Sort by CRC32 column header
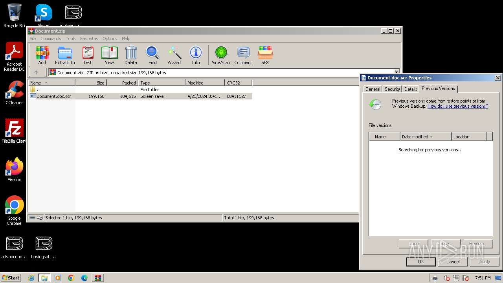 (238, 83)
